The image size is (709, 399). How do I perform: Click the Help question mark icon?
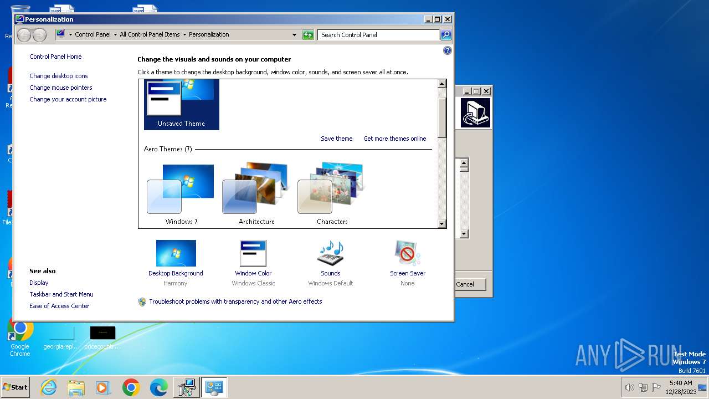click(448, 50)
